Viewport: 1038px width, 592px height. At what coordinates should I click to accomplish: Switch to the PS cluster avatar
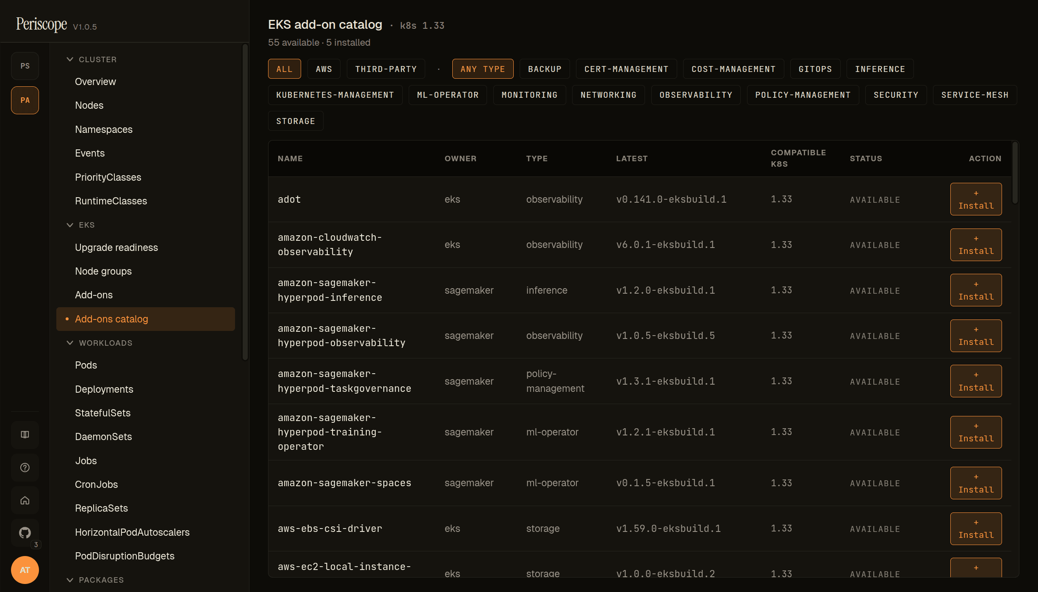pos(25,66)
